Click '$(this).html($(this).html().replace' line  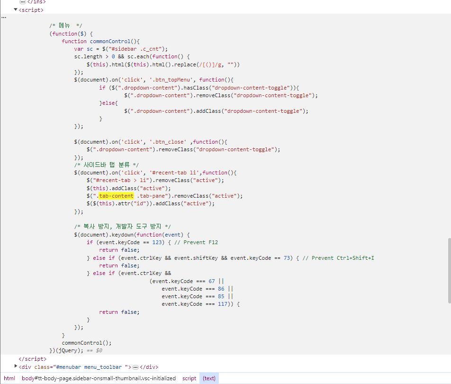(163, 64)
